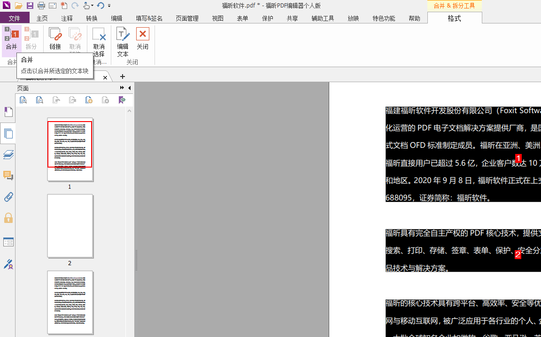The image size is (541, 337).
Task: Select the page 2 thumbnail
Action: [70, 226]
